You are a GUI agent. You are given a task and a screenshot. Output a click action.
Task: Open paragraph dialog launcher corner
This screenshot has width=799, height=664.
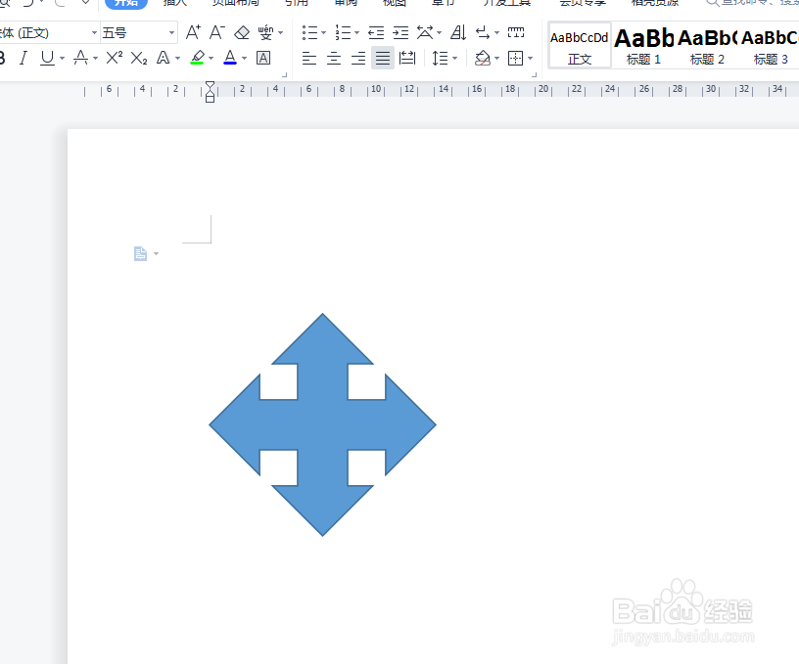point(534,74)
